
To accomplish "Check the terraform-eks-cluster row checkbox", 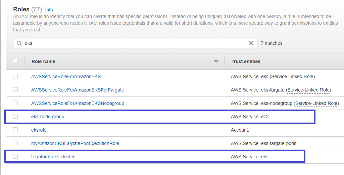I will tap(15, 156).
